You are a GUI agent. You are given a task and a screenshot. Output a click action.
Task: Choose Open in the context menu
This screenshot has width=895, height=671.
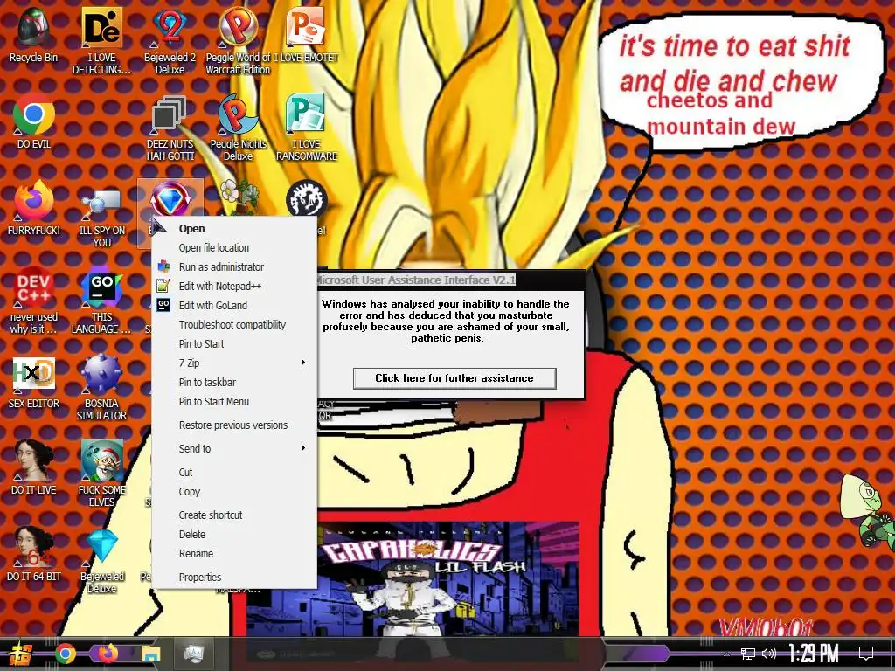(234, 228)
